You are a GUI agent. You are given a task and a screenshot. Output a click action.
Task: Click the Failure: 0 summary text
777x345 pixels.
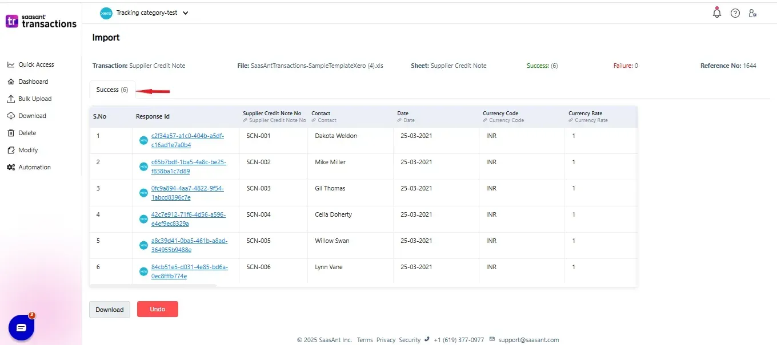[626, 66]
